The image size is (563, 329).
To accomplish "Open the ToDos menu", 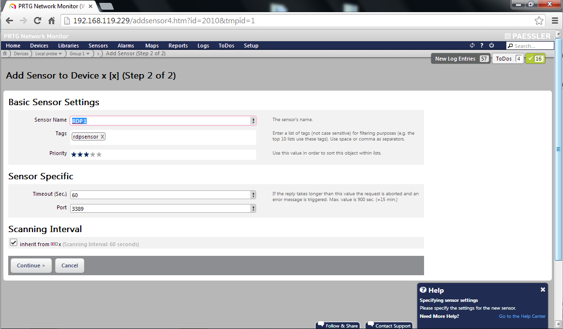I will click(x=226, y=46).
